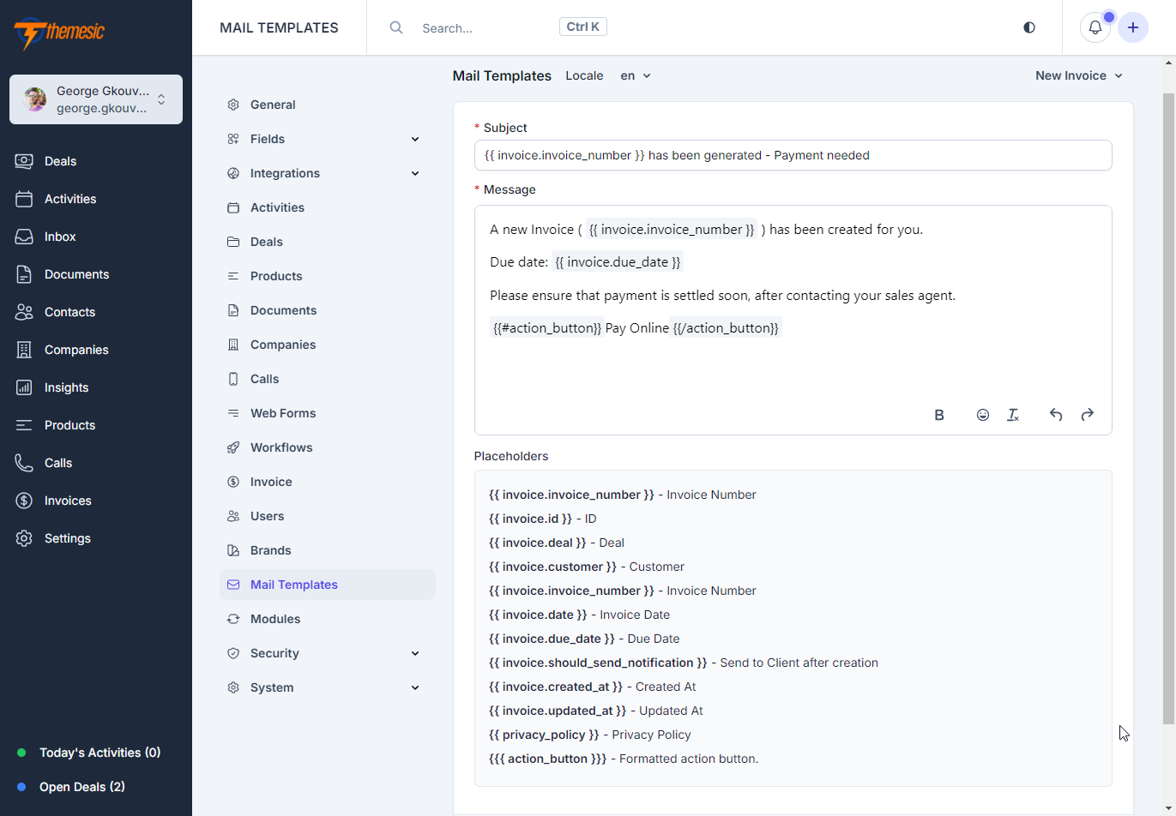This screenshot has width=1176, height=816.
Task: Toggle dark mode theme icon
Action: [x=1029, y=27]
